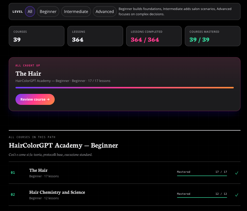Click 'HairColorGPT Academy — Beginner' section heading
Viewport: 247px width, 211px height.
pyautogui.click(x=63, y=145)
